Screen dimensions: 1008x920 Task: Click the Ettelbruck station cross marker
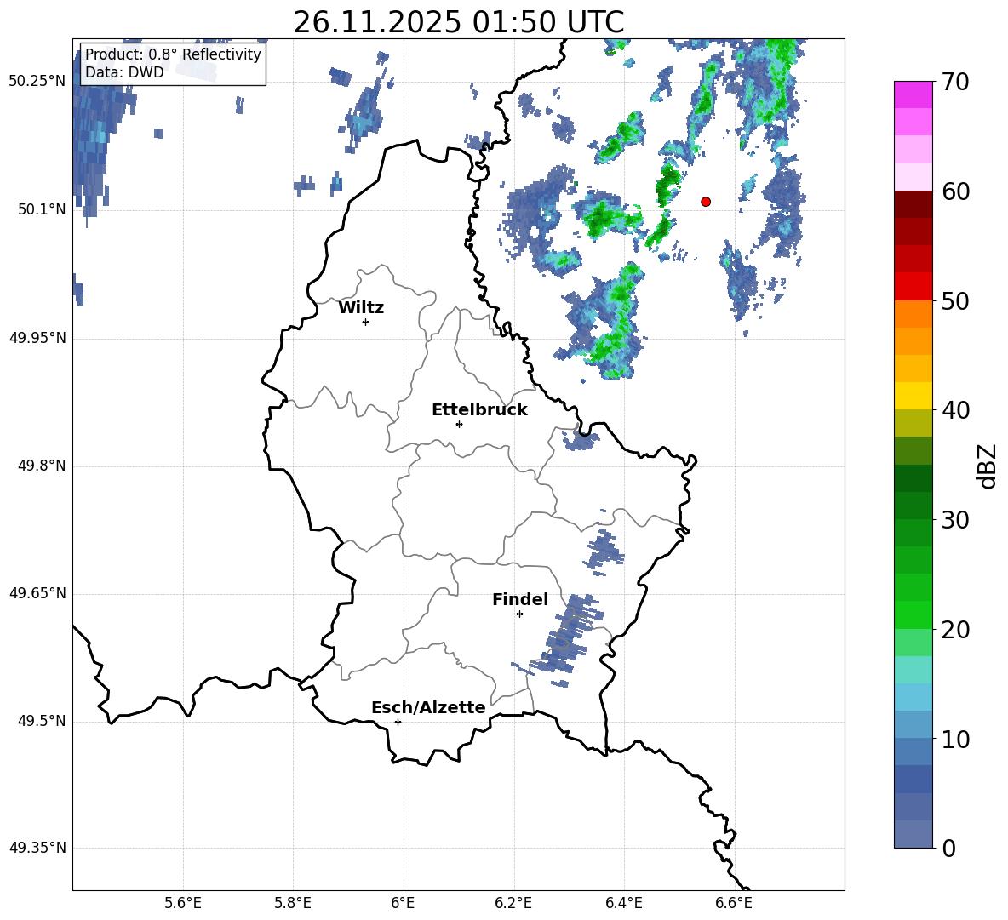click(459, 424)
